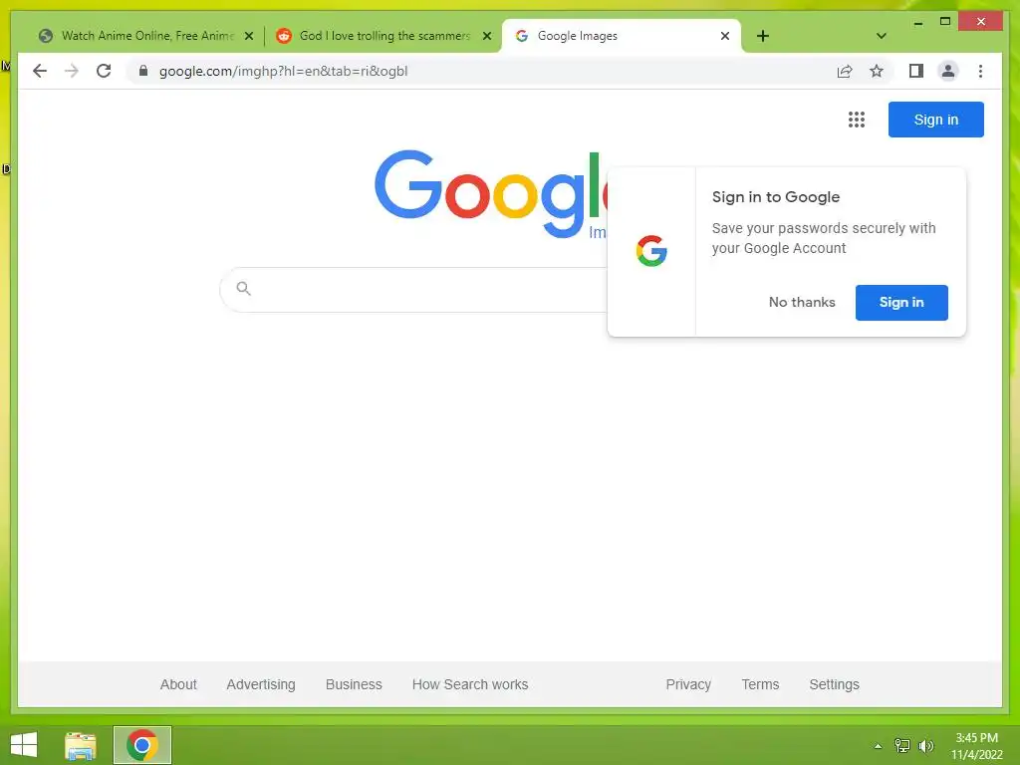This screenshot has width=1020, height=765.
Task: Click Sign in inside the popup
Action: click(900, 303)
